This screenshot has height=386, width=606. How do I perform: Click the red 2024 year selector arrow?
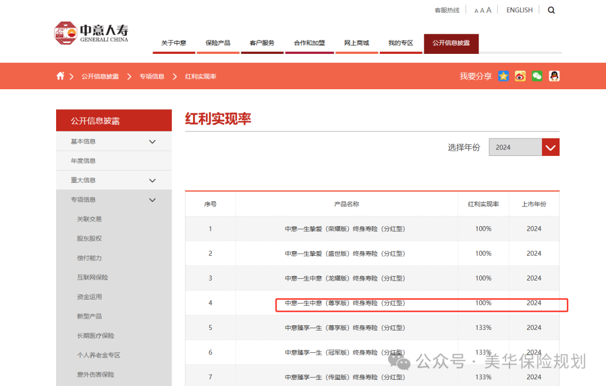(550, 147)
